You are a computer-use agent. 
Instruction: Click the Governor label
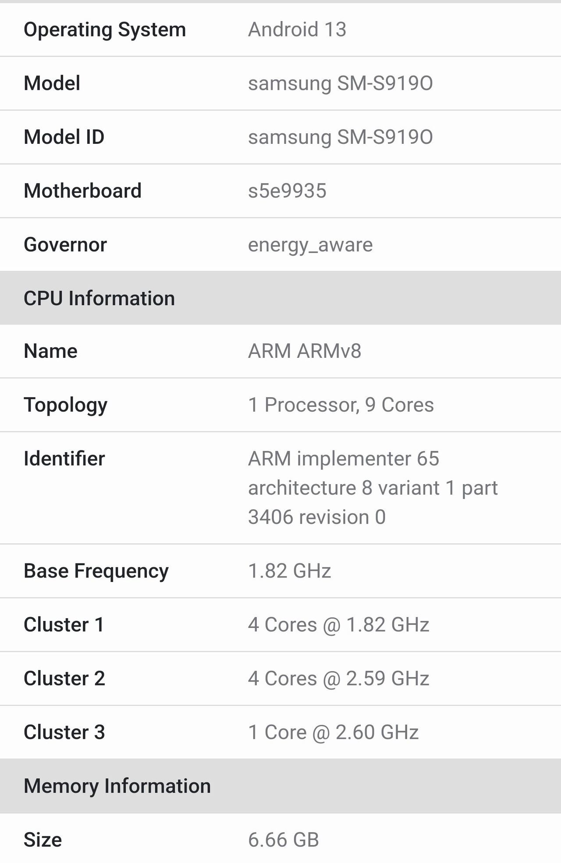[x=65, y=245]
